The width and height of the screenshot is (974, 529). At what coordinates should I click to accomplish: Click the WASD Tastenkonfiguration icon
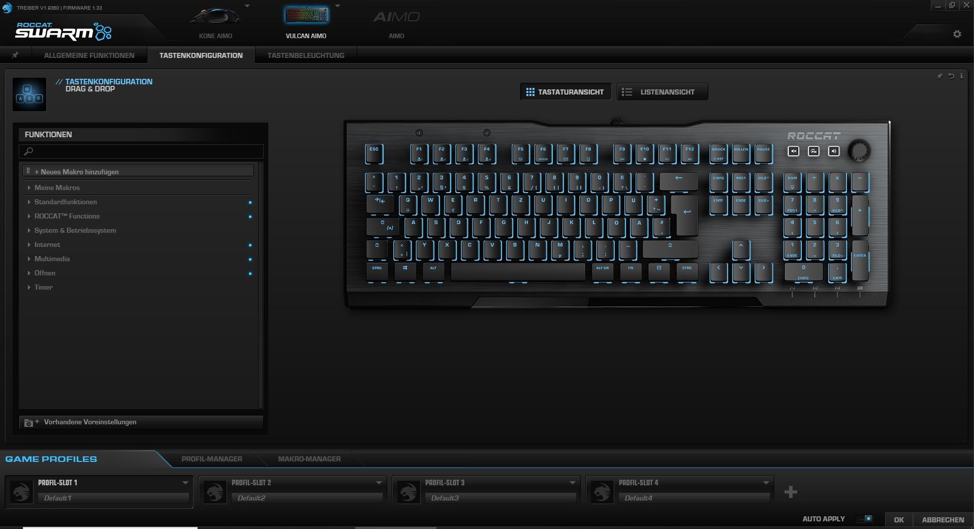tap(29, 94)
